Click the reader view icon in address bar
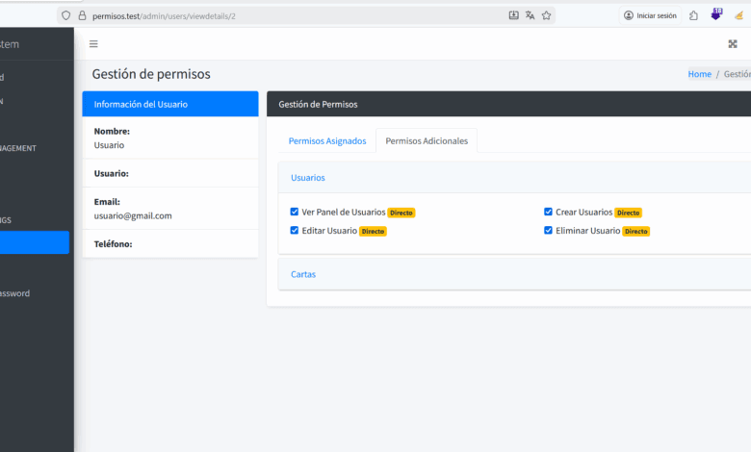The width and height of the screenshot is (751, 452). pos(513,15)
